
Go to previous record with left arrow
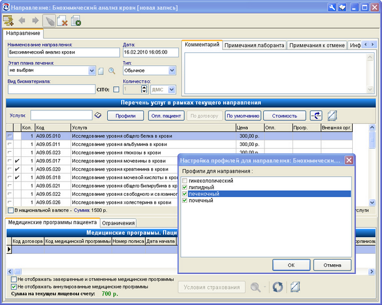click(x=22, y=21)
